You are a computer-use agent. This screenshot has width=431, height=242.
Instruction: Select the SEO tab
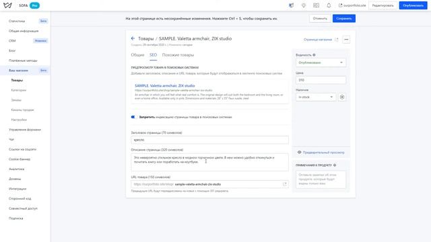(153, 55)
